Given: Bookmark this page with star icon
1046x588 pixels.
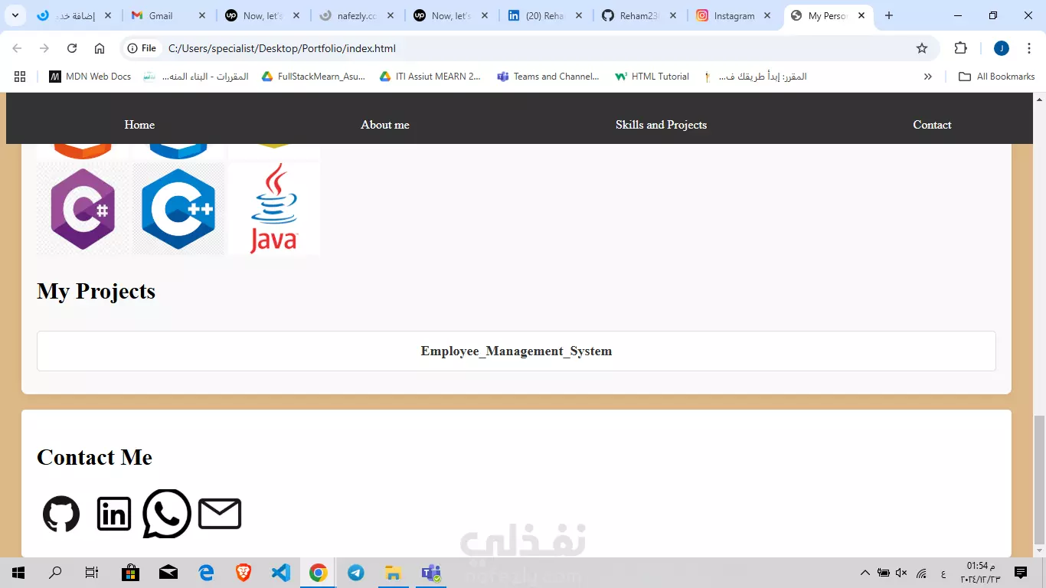Looking at the screenshot, I should coord(922,48).
